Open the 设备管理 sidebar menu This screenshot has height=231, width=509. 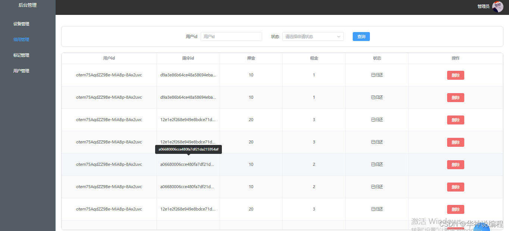point(21,24)
